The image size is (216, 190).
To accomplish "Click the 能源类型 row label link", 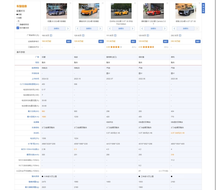I will [x=35, y=68].
